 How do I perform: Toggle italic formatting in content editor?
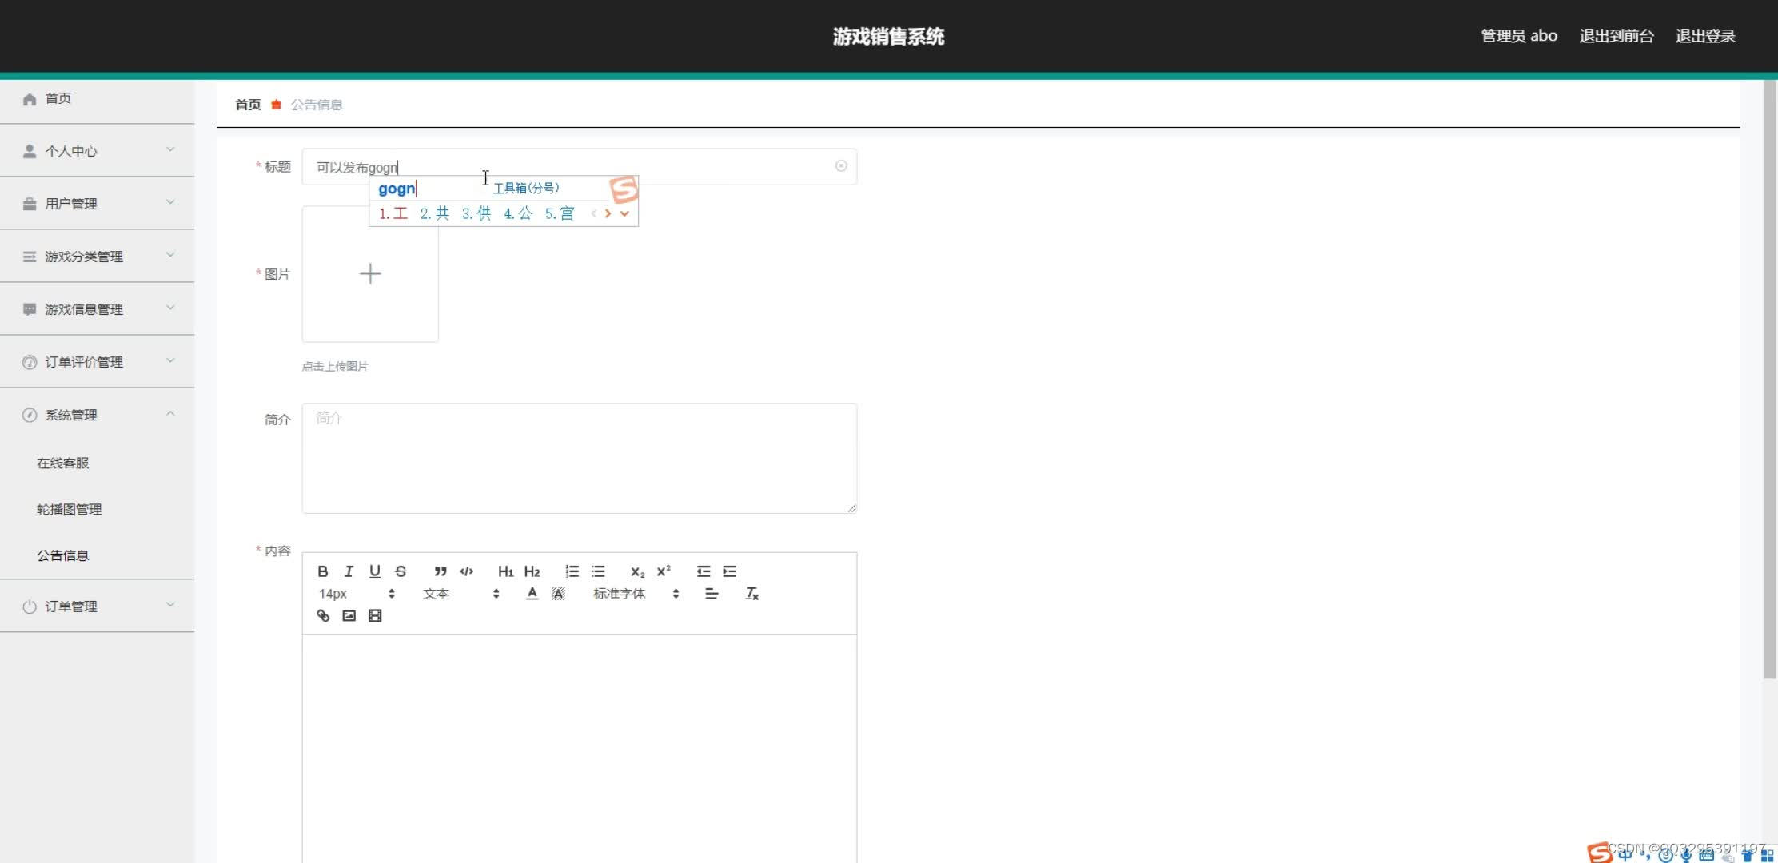(349, 571)
